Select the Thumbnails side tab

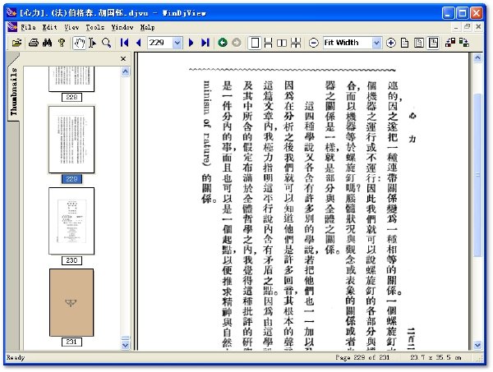pyautogui.click(x=13, y=91)
